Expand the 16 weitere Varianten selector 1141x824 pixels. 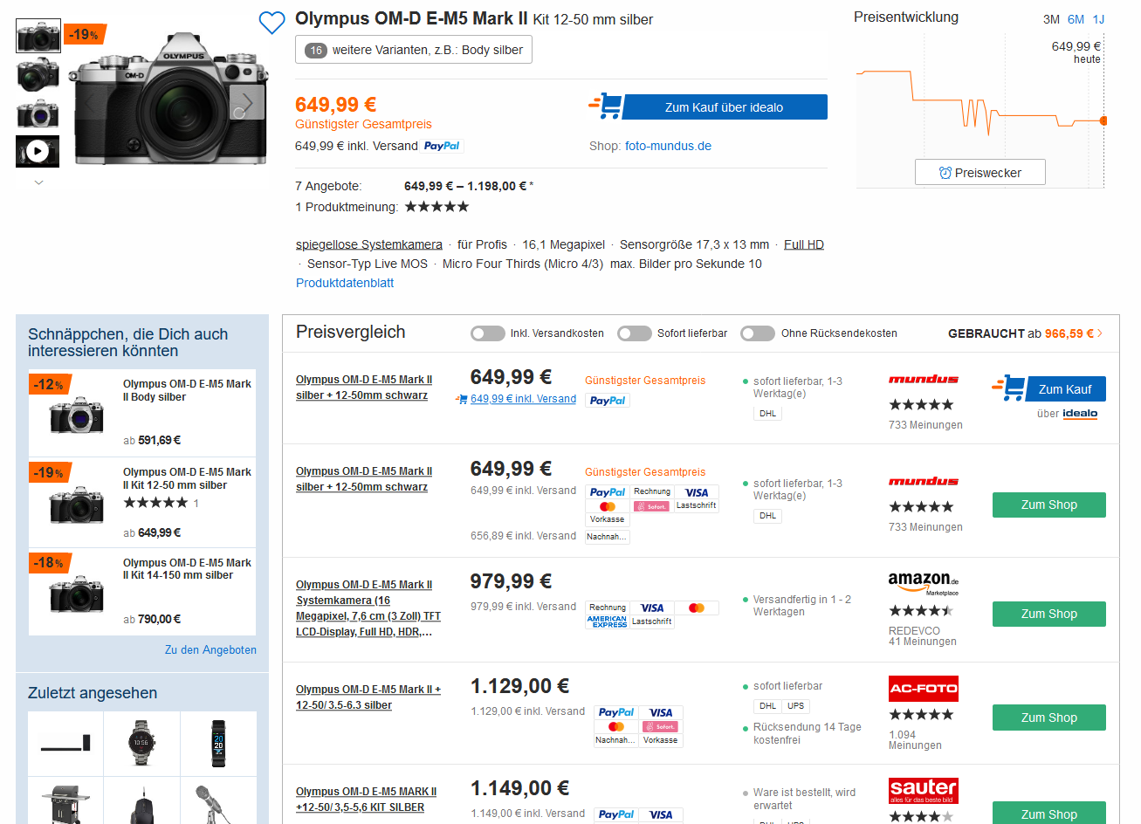pos(414,50)
